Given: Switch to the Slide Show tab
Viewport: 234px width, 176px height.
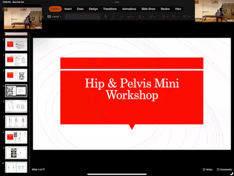Looking at the screenshot, I should [148, 9].
